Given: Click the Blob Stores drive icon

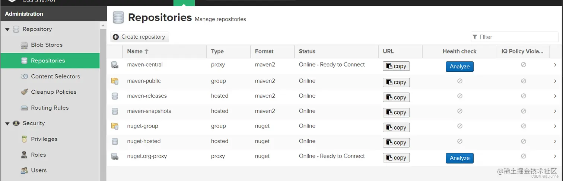Looking at the screenshot, I should [x=24, y=45].
